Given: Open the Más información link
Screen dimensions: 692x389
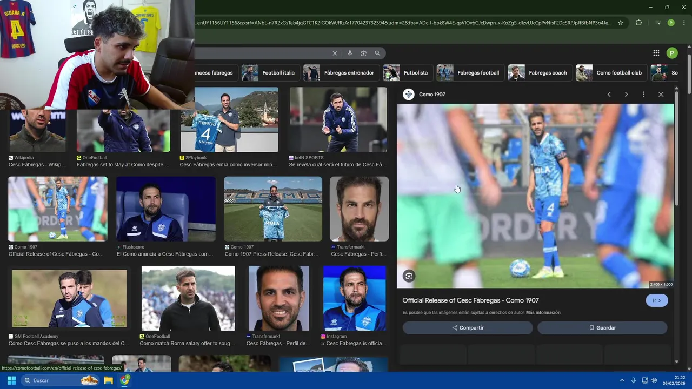Looking at the screenshot, I should (x=543, y=313).
